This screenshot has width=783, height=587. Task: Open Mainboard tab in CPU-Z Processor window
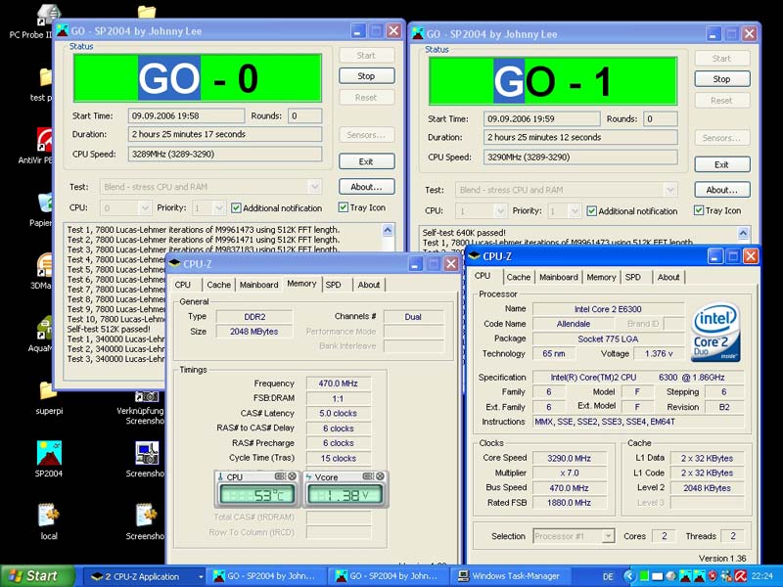click(x=558, y=277)
